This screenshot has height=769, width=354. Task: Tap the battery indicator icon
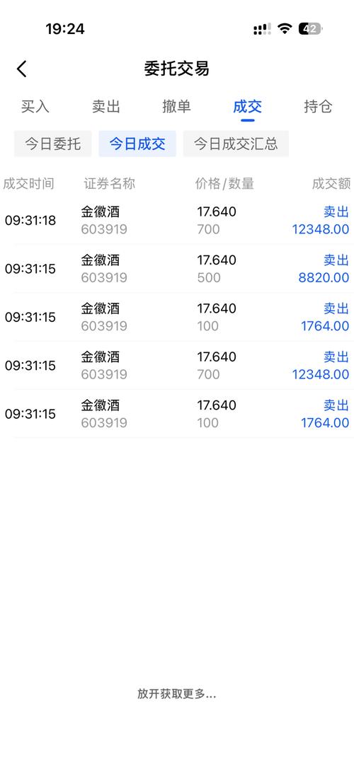310,29
